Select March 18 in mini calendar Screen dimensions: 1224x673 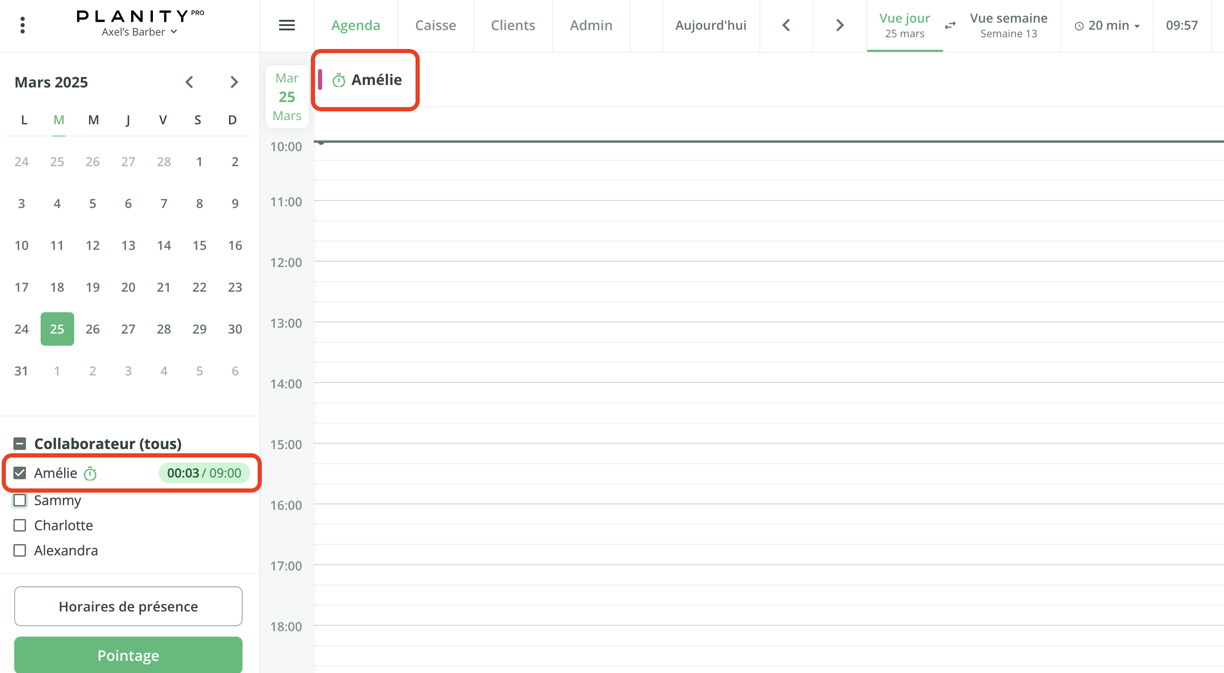[57, 287]
